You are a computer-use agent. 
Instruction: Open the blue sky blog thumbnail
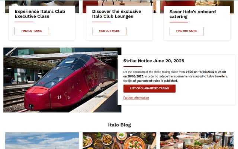[x=42, y=141]
